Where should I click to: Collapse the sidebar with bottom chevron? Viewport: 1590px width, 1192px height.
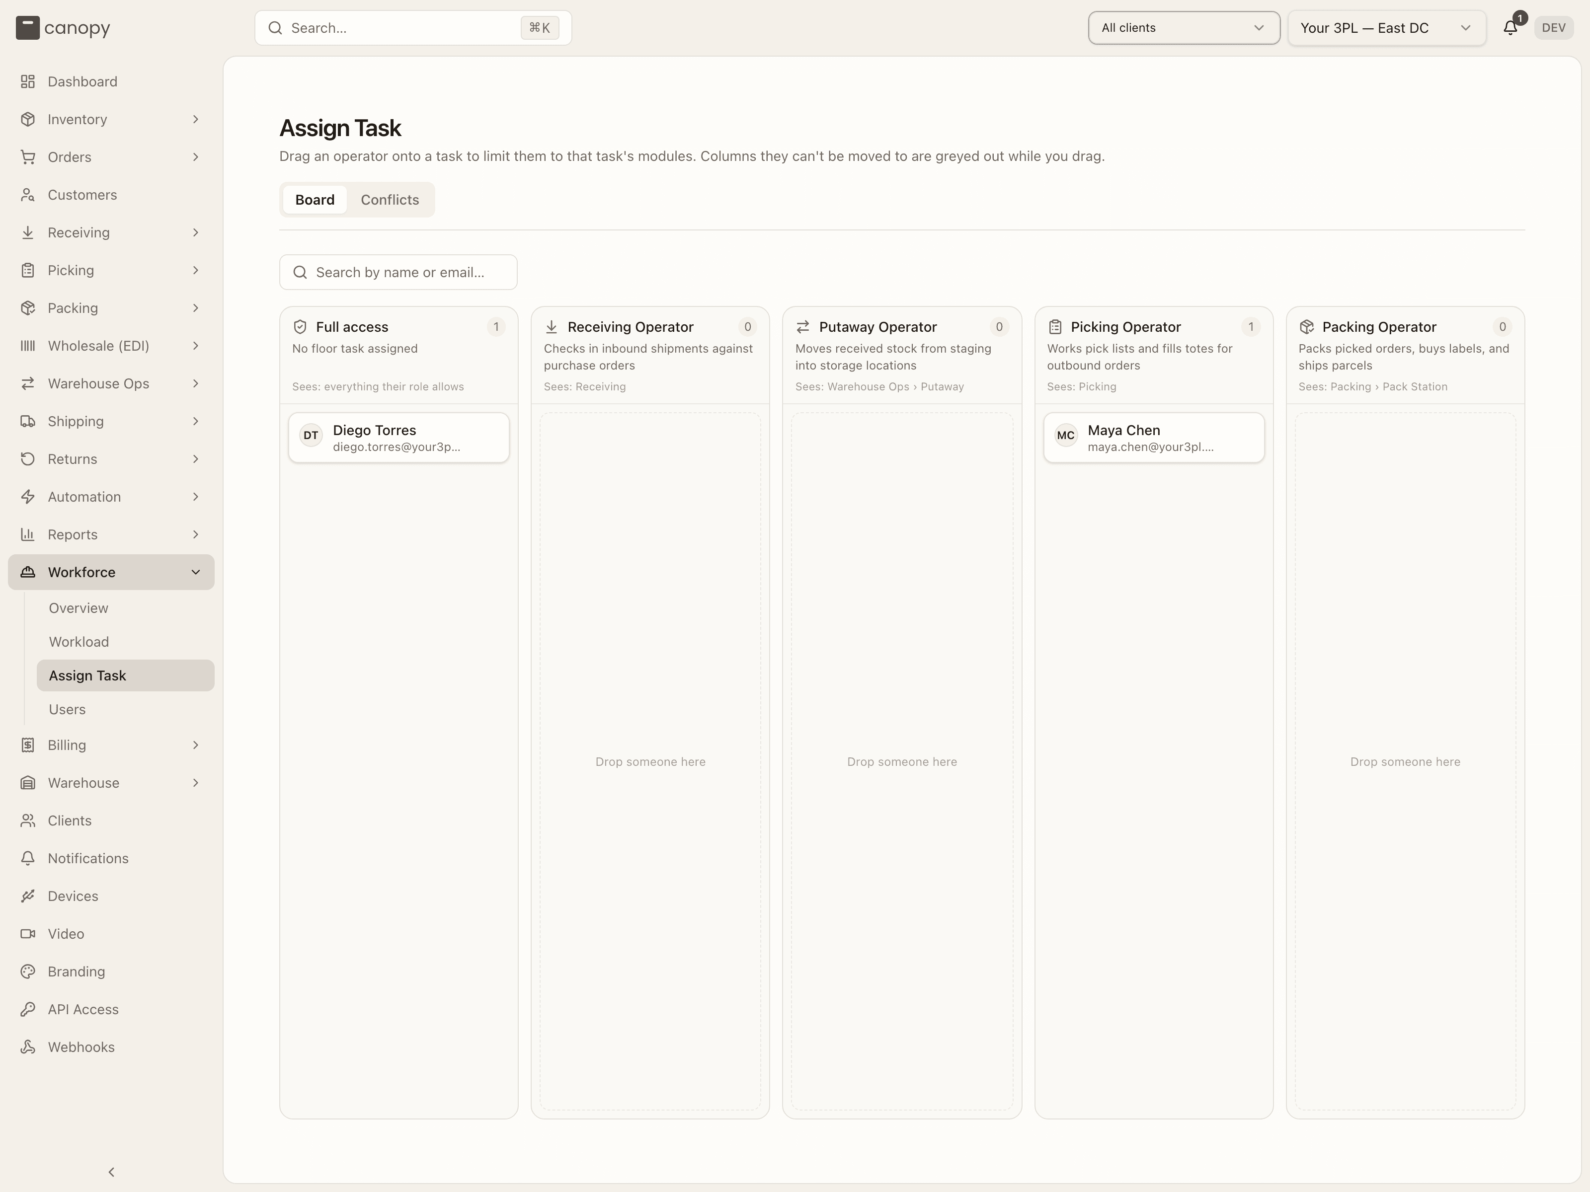click(x=111, y=1172)
